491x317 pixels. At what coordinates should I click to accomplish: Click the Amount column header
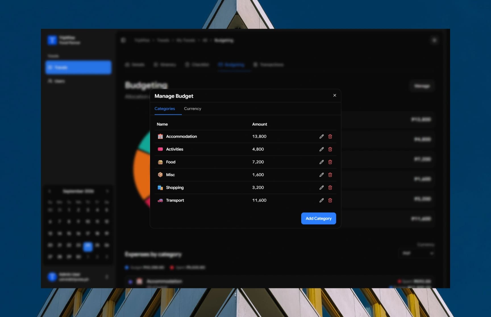259,124
